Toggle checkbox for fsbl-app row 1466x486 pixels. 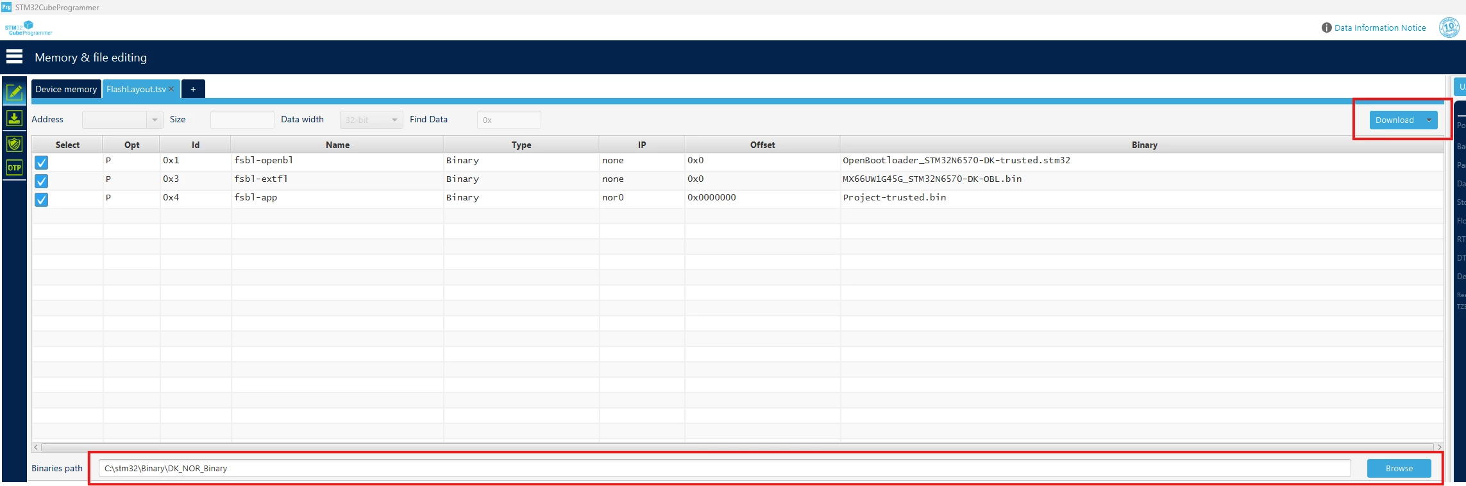[41, 200]
